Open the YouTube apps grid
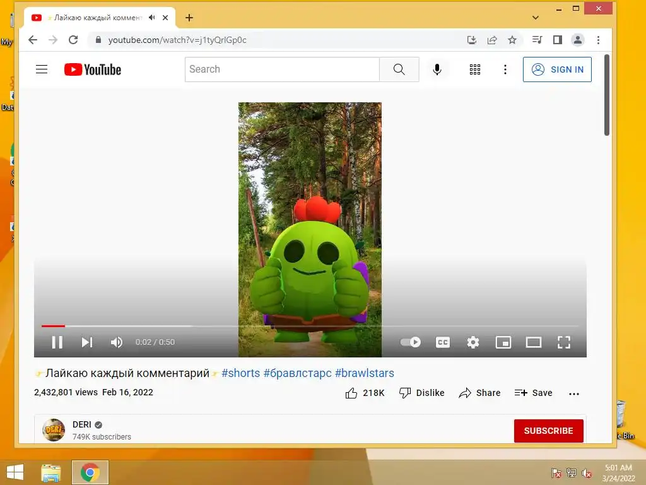646x485 pixels. [475, 69]
